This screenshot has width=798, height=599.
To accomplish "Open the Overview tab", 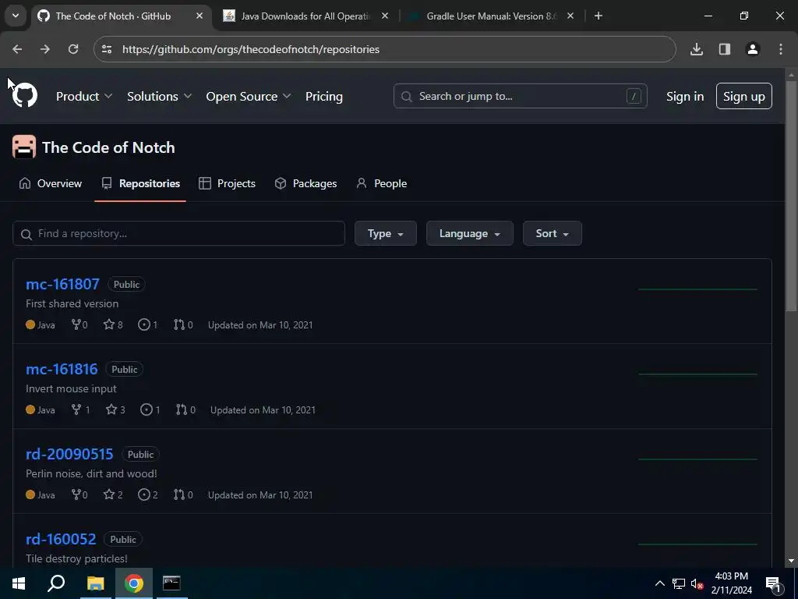I will pyautogui.click(x=51, y=183).
